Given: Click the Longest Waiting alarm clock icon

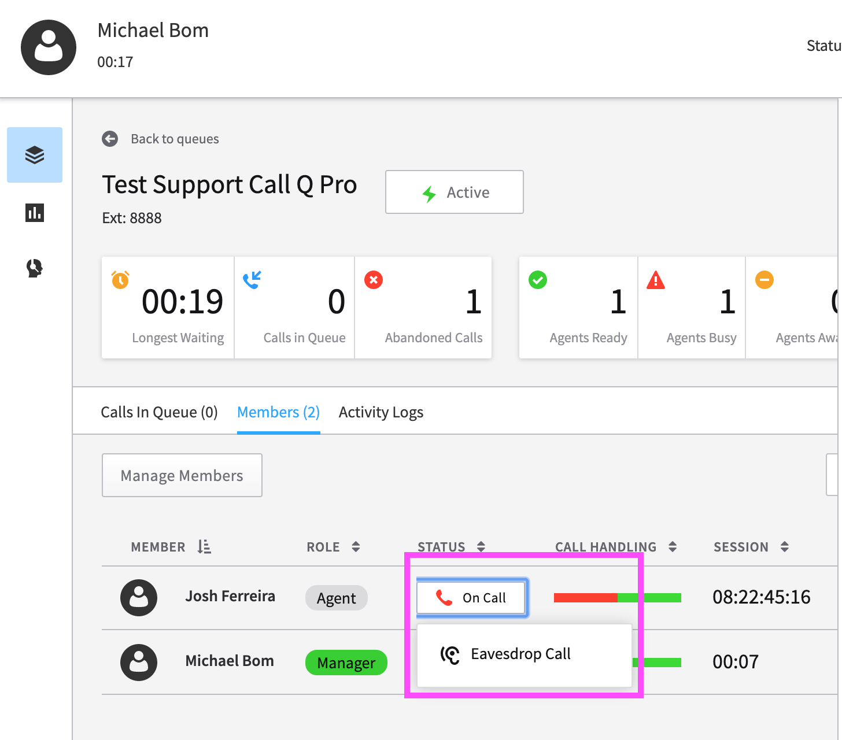Looking at the screenshot, I should click(x=120, y=280).
